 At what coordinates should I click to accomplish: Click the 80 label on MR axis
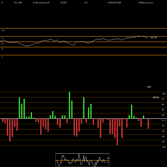tap(163, 99)
